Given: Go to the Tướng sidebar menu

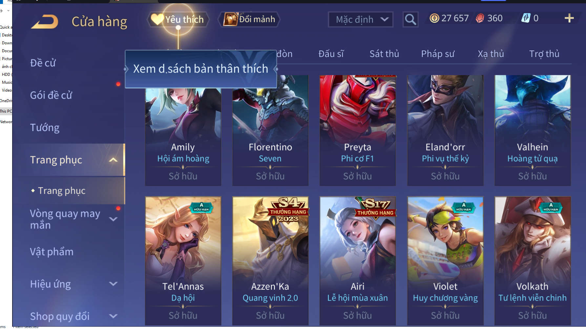Looking at the screenshot, I should coord(45,127).
